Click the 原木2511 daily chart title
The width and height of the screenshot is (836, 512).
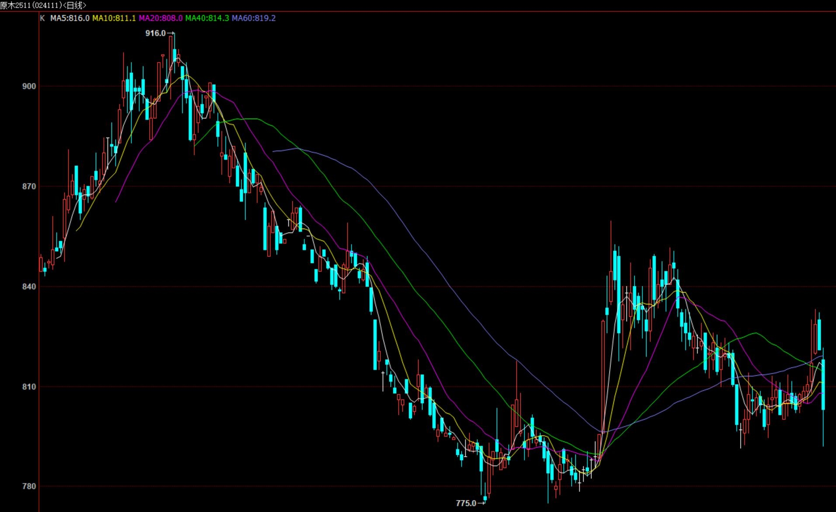click(x=43, y=5)
